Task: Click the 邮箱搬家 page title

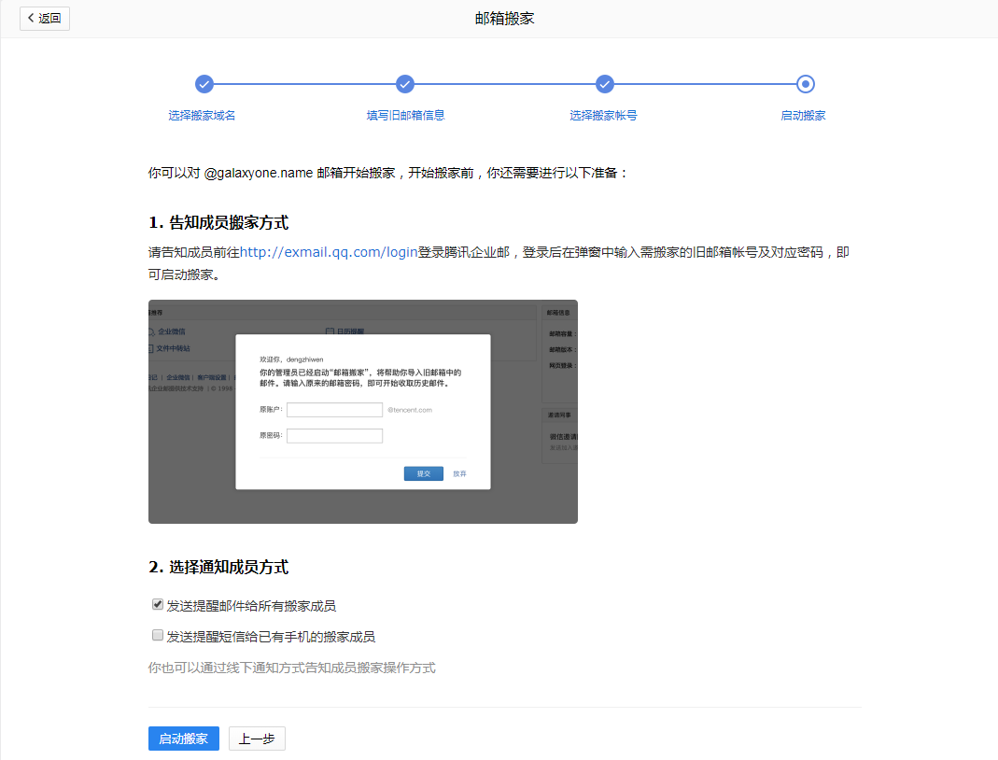Action: click(504, 19)
